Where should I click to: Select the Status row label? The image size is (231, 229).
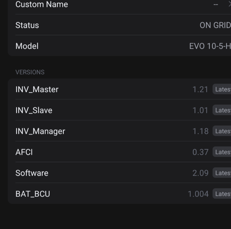pyautogui.click(x=27, y=25)
